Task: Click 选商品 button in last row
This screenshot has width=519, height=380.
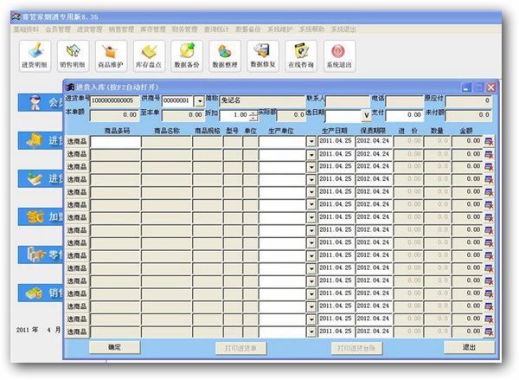Action: (x=77, y=332)
